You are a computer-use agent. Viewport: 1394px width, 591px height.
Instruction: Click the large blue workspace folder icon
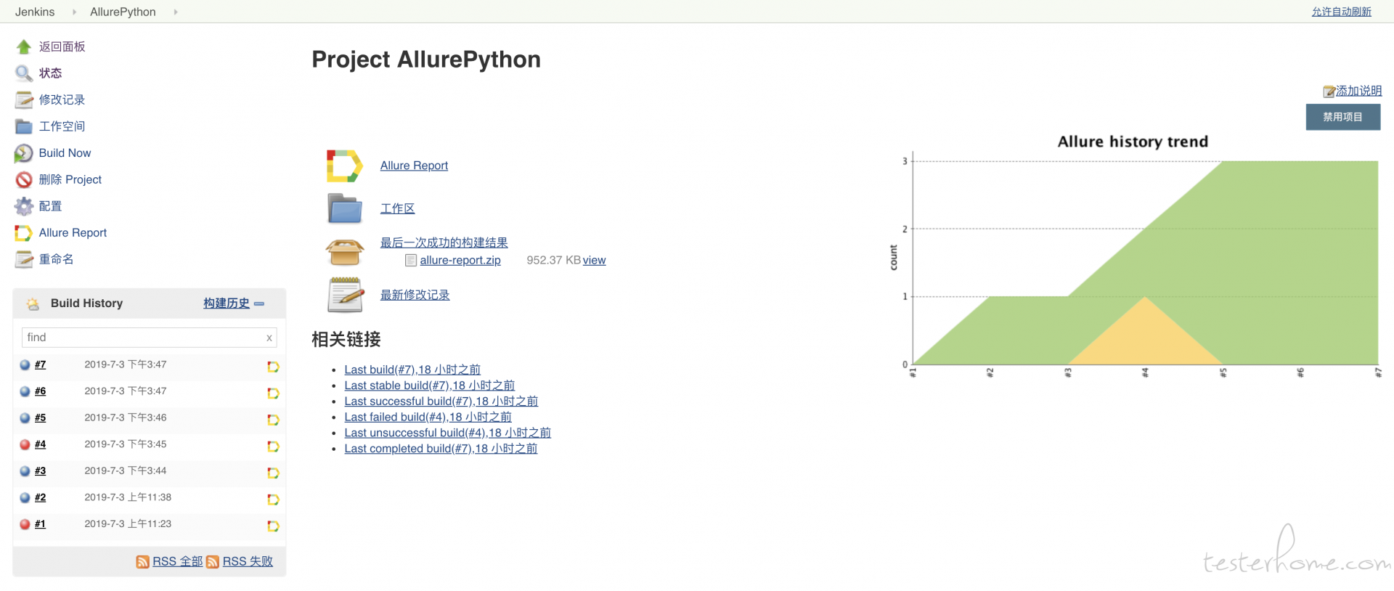coord(345,208)
